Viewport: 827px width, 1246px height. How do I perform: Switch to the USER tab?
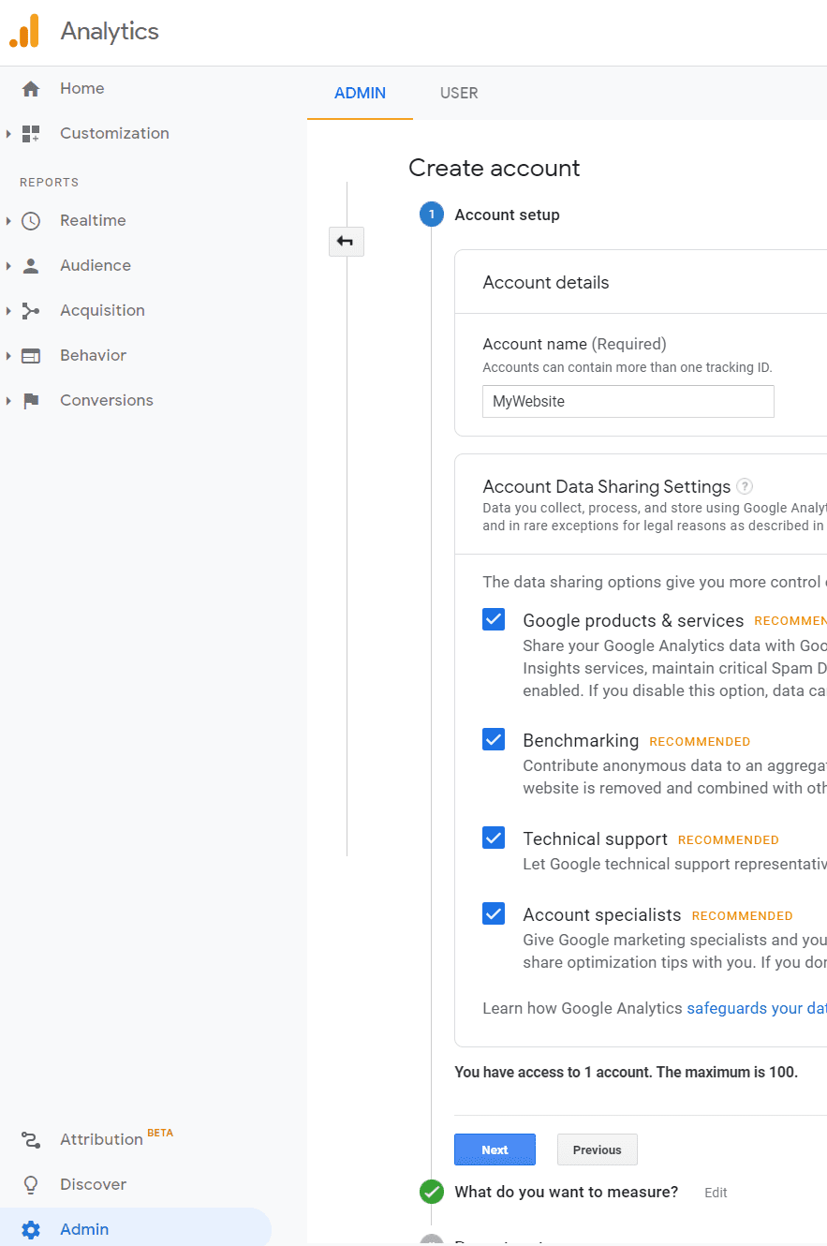tap(459, 93)
